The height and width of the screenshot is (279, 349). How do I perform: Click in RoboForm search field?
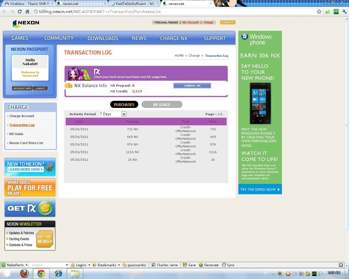[48, 265]
